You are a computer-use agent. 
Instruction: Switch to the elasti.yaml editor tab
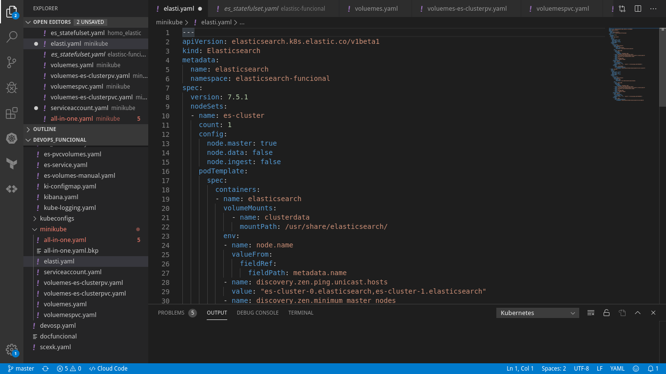(178, 9)
